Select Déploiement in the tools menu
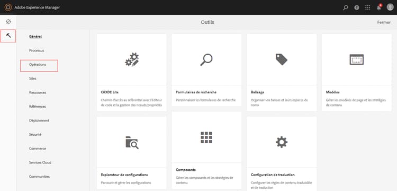 (39, 120)
